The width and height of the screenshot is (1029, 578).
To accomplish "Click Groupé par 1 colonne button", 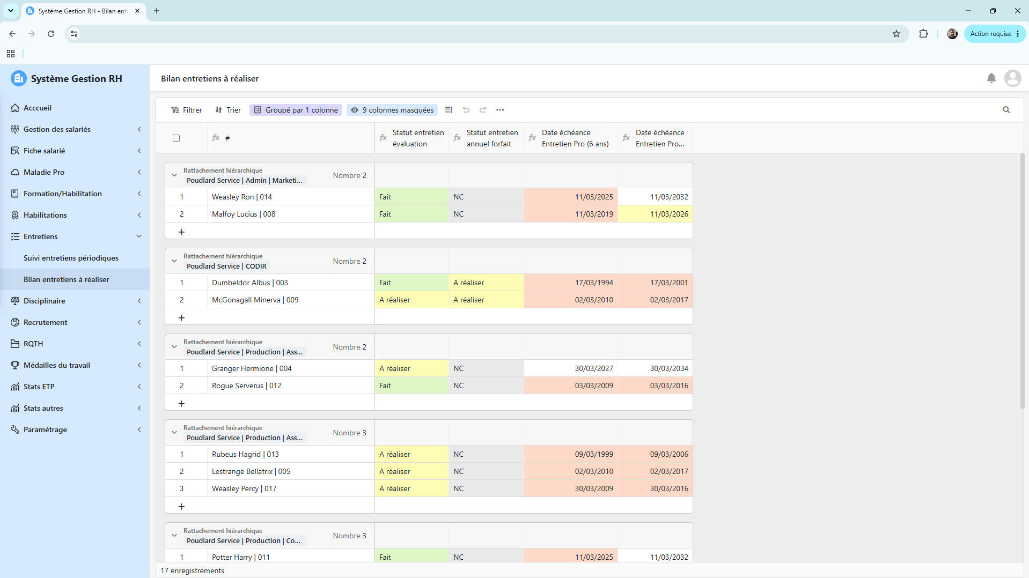I will 296,110.
